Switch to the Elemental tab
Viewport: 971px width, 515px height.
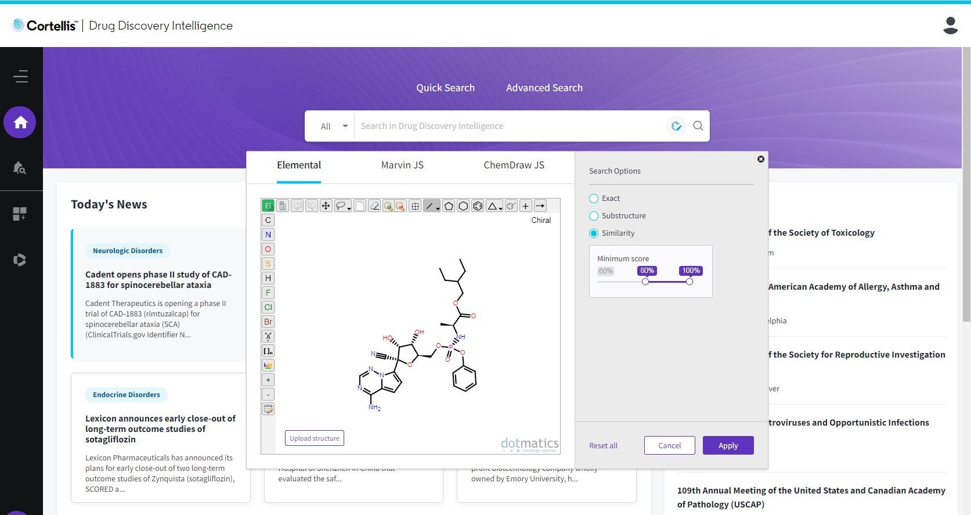coord(299,165)
